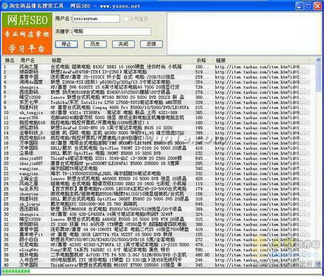Click the 网店SEO logo banner
324x276 pixels.
pyautogui.click(x=27, y=33)
